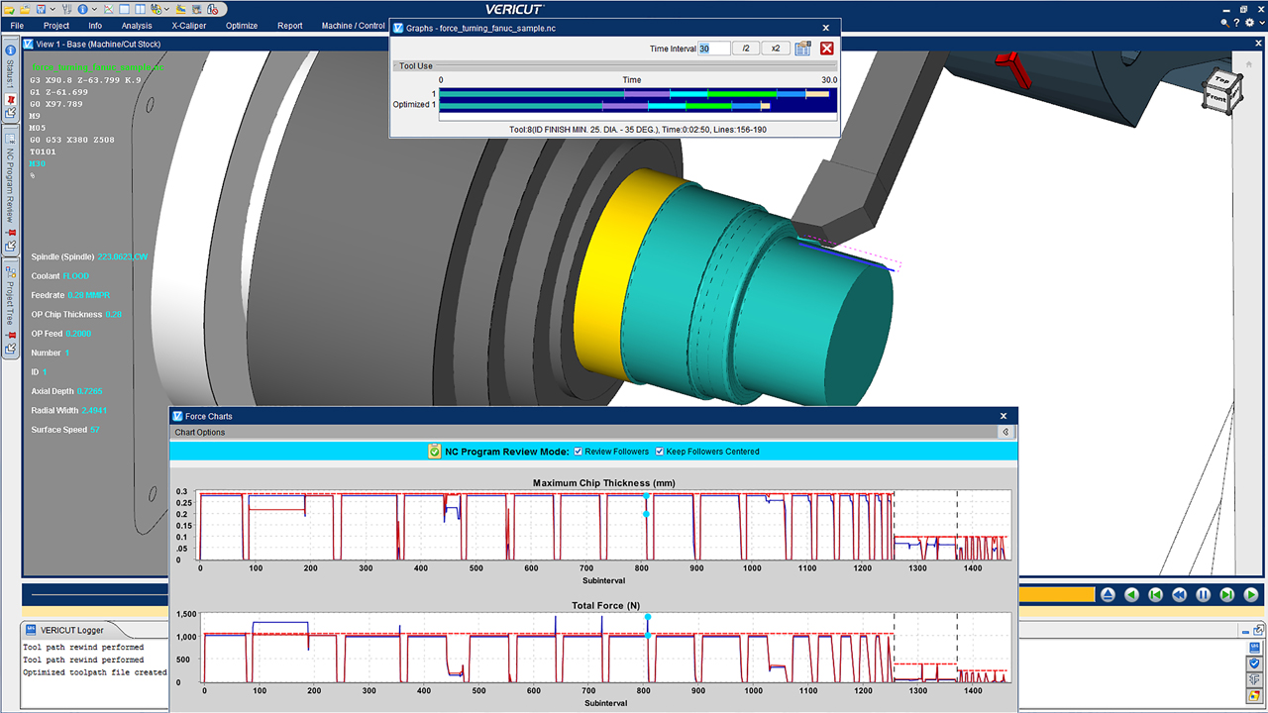Open dropdown arrow next to Info icon
Viewport: 1268px width, 713px height.
95,9
